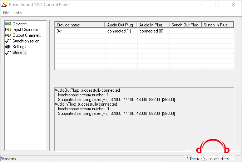Screen dimensions: 242x162
Task: Click the Synch Out Plug column header
Action: pyautogui.click(x=186, y=25)
